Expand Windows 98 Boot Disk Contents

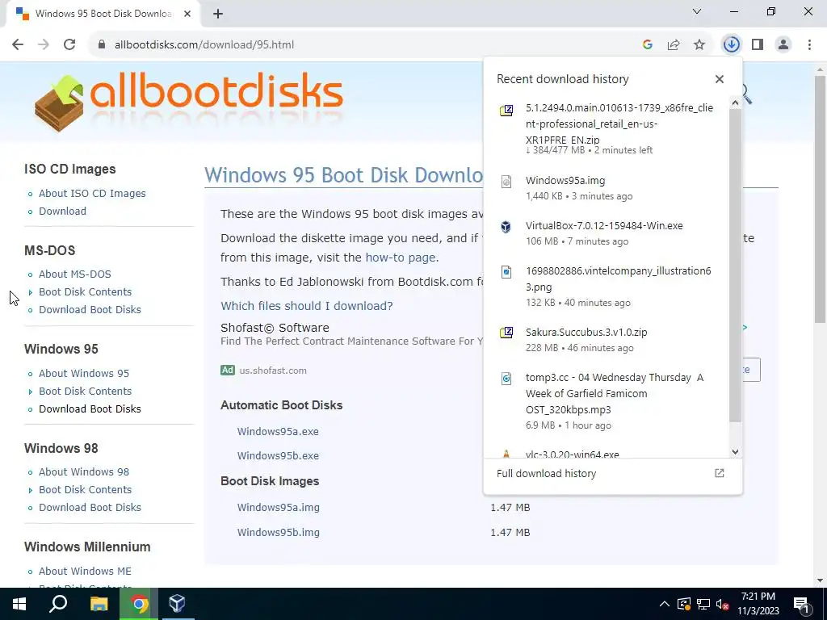pos(85,490)
